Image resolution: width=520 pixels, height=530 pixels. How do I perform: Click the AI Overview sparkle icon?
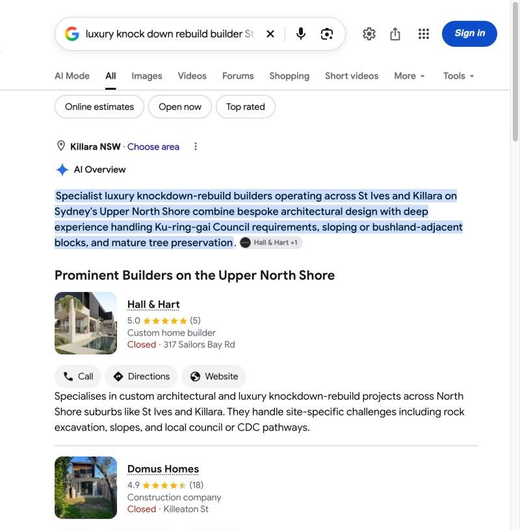click(x=62, y=170)
